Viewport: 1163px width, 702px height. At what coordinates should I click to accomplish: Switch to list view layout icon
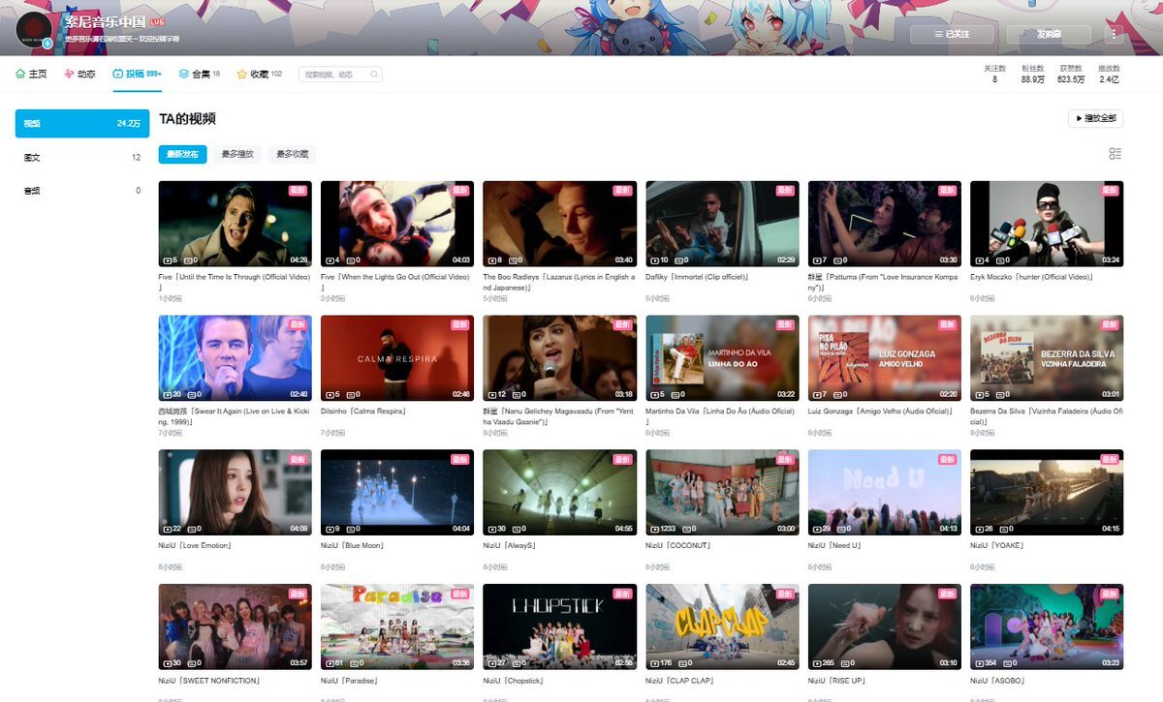pos(1115,154)
